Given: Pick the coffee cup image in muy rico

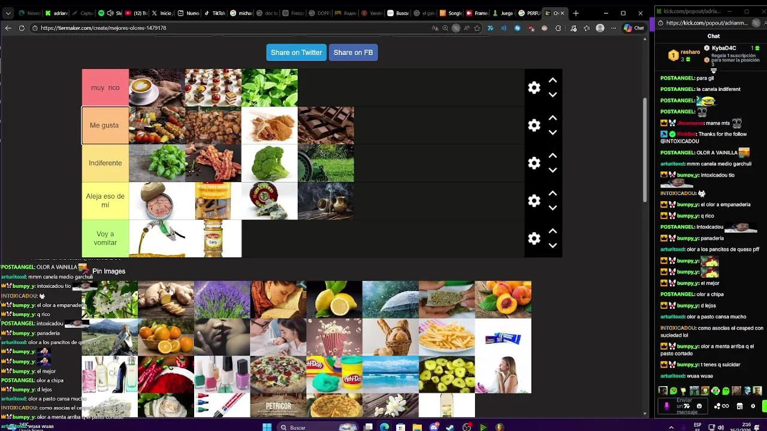Looking at the screenshot, I should pos(157,88).
